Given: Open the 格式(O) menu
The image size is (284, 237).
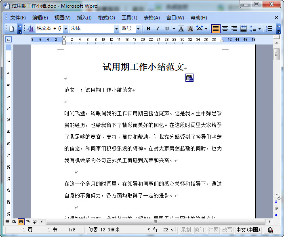Looking at the screenshot, I should (106, 18).
